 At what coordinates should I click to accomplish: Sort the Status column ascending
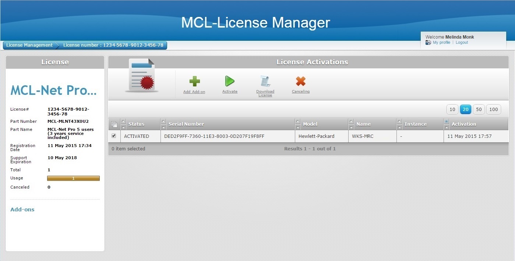click(x=123, y=122)
